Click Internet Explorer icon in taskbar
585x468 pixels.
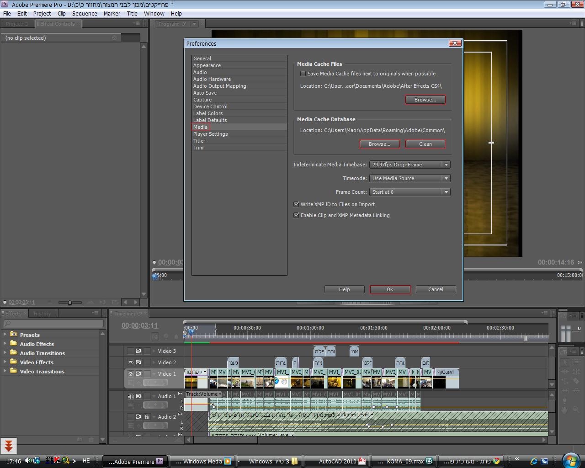pyautogui.click(x=534, y=461)
